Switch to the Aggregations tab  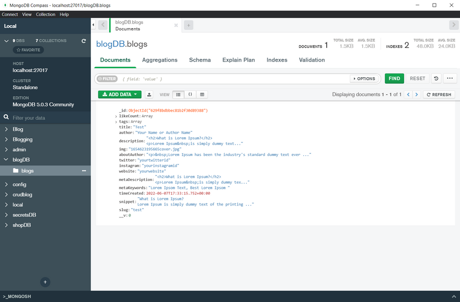159,60
